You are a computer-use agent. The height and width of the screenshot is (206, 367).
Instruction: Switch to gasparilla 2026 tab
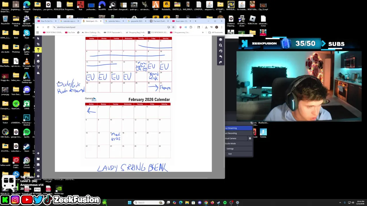137,21
